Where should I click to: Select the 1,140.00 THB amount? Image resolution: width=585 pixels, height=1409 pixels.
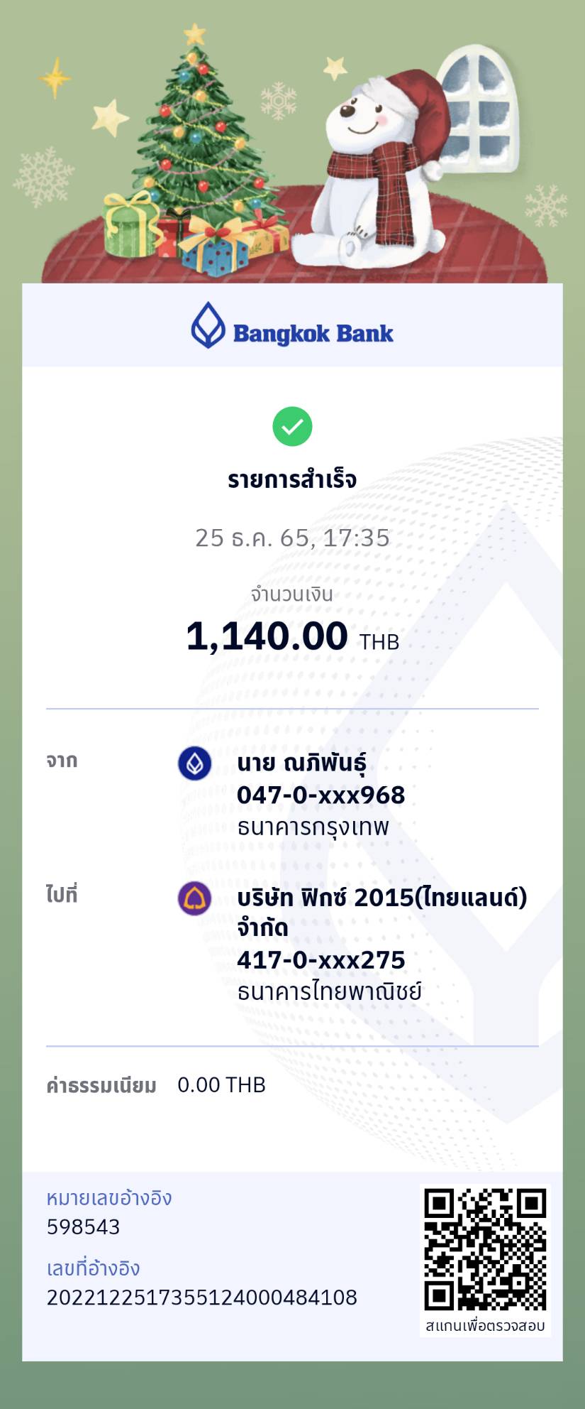pyautogui.click(x=292, y=636)
